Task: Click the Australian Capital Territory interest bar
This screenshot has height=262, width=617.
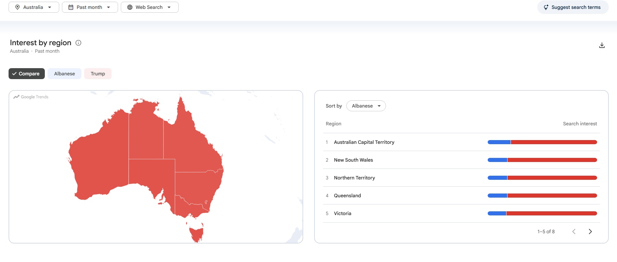Action: tap(542, 142)
